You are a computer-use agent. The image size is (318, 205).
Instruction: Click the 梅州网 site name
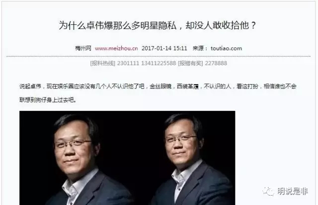pyautogui.click(x=83, y=49)
